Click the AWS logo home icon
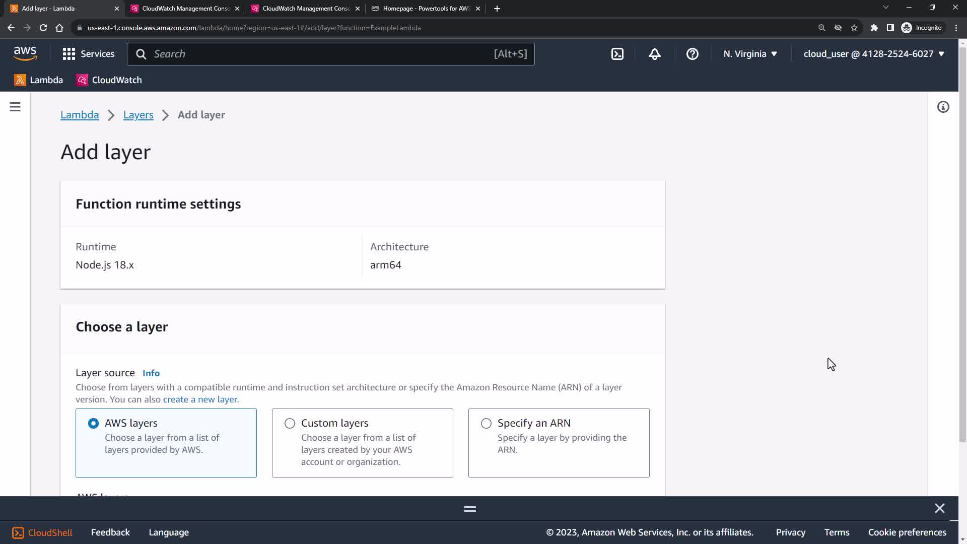The image size is (967, 544). 25,53
